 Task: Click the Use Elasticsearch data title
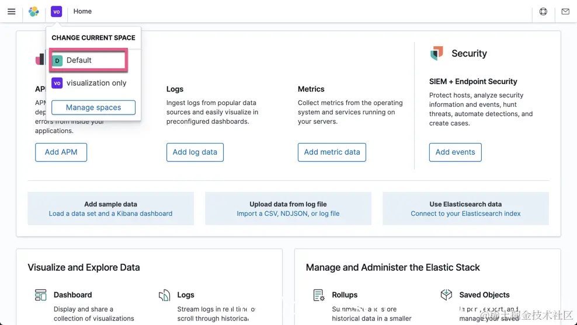click(465, 204)
